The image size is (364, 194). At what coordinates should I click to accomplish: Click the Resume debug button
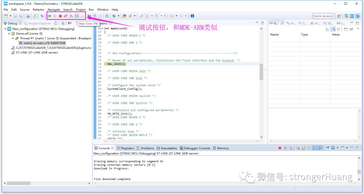[50, 15]
